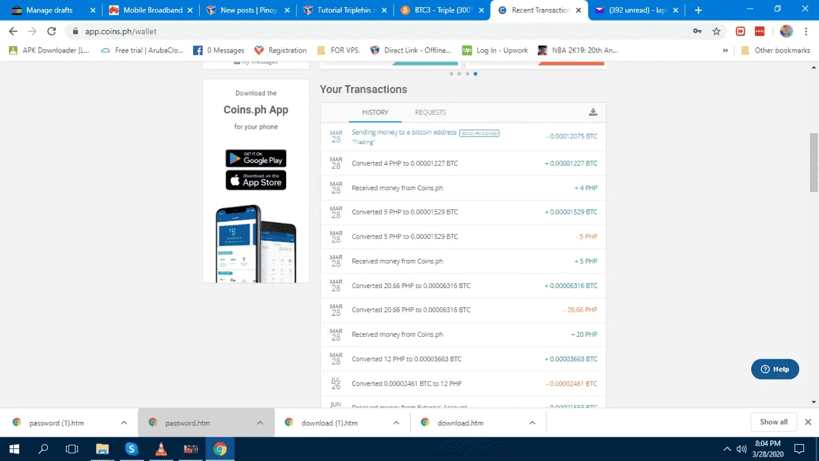Click Converted 12 PHP to 0.00003663 BTC row
This screenshot has width=819, height=461.
pyautogui.click(x=463, y=359)
